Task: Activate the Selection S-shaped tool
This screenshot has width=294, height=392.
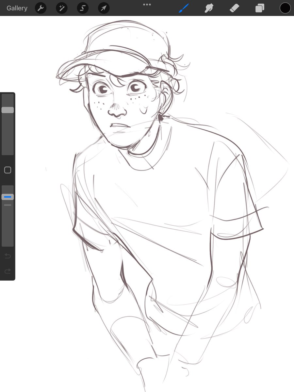Action: pyautogui.click(x=83, y=8)
